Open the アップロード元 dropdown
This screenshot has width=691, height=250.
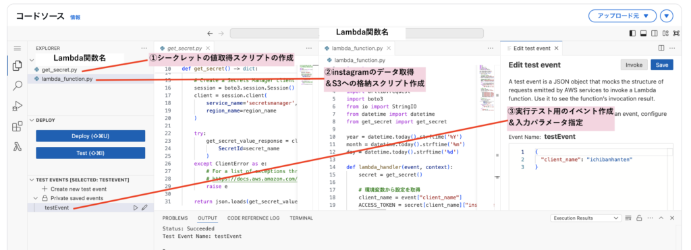point(623,16)
